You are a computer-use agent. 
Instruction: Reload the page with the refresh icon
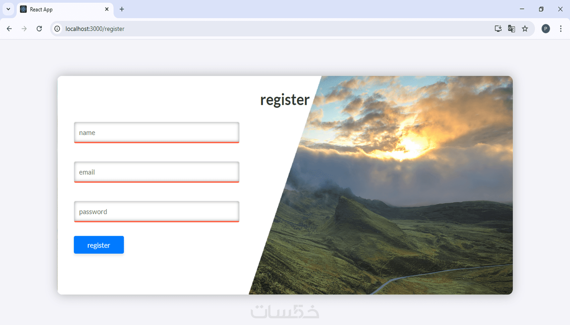(x=39, y=29)
